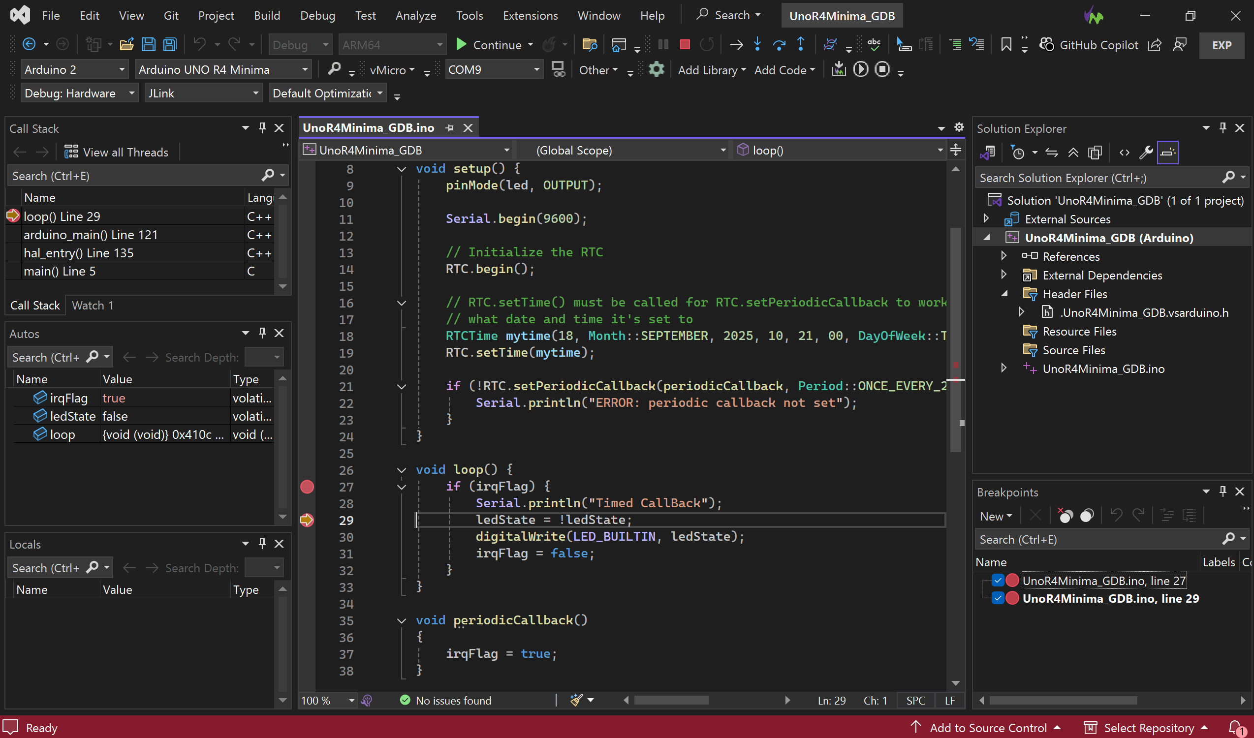
Task: Toggle the breakpoint on editor line 27
Action: pyautogui.click(x=307, y=487)
